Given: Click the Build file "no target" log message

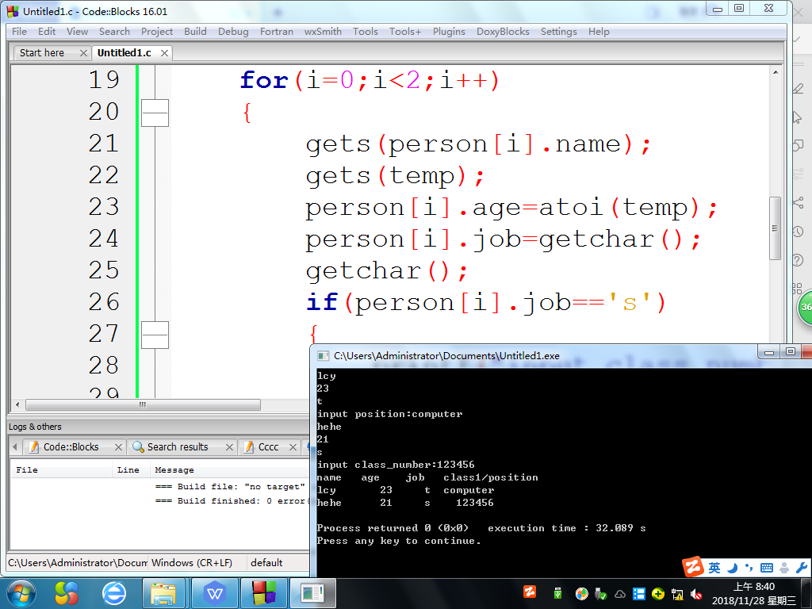Looking at the screenshot, I should [231, 486].
